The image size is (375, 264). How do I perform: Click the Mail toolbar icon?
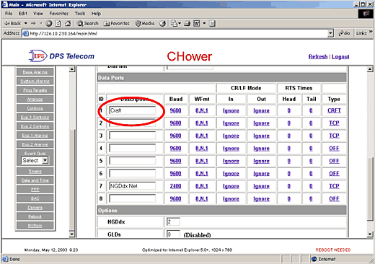click(174, 23)
